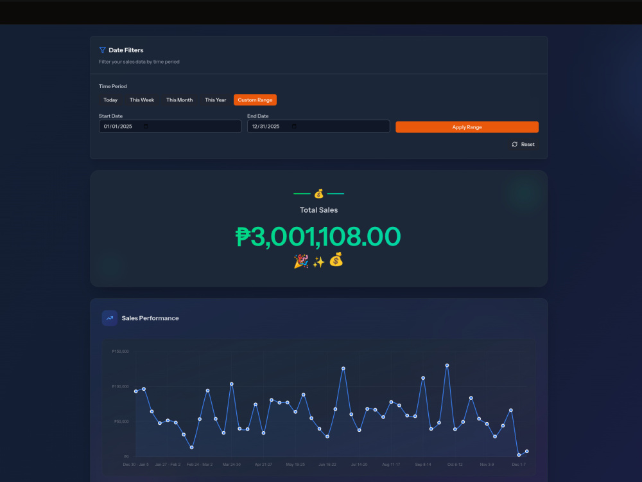Click the Jan 27 - Feb 2 axis label
Screen dimensions: 642x482
(x=168, y=465)
